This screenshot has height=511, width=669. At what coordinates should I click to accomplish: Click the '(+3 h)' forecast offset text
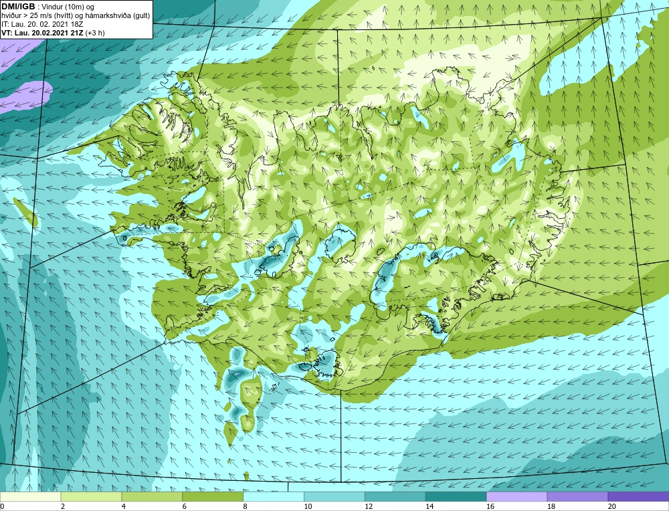point(95,33)
